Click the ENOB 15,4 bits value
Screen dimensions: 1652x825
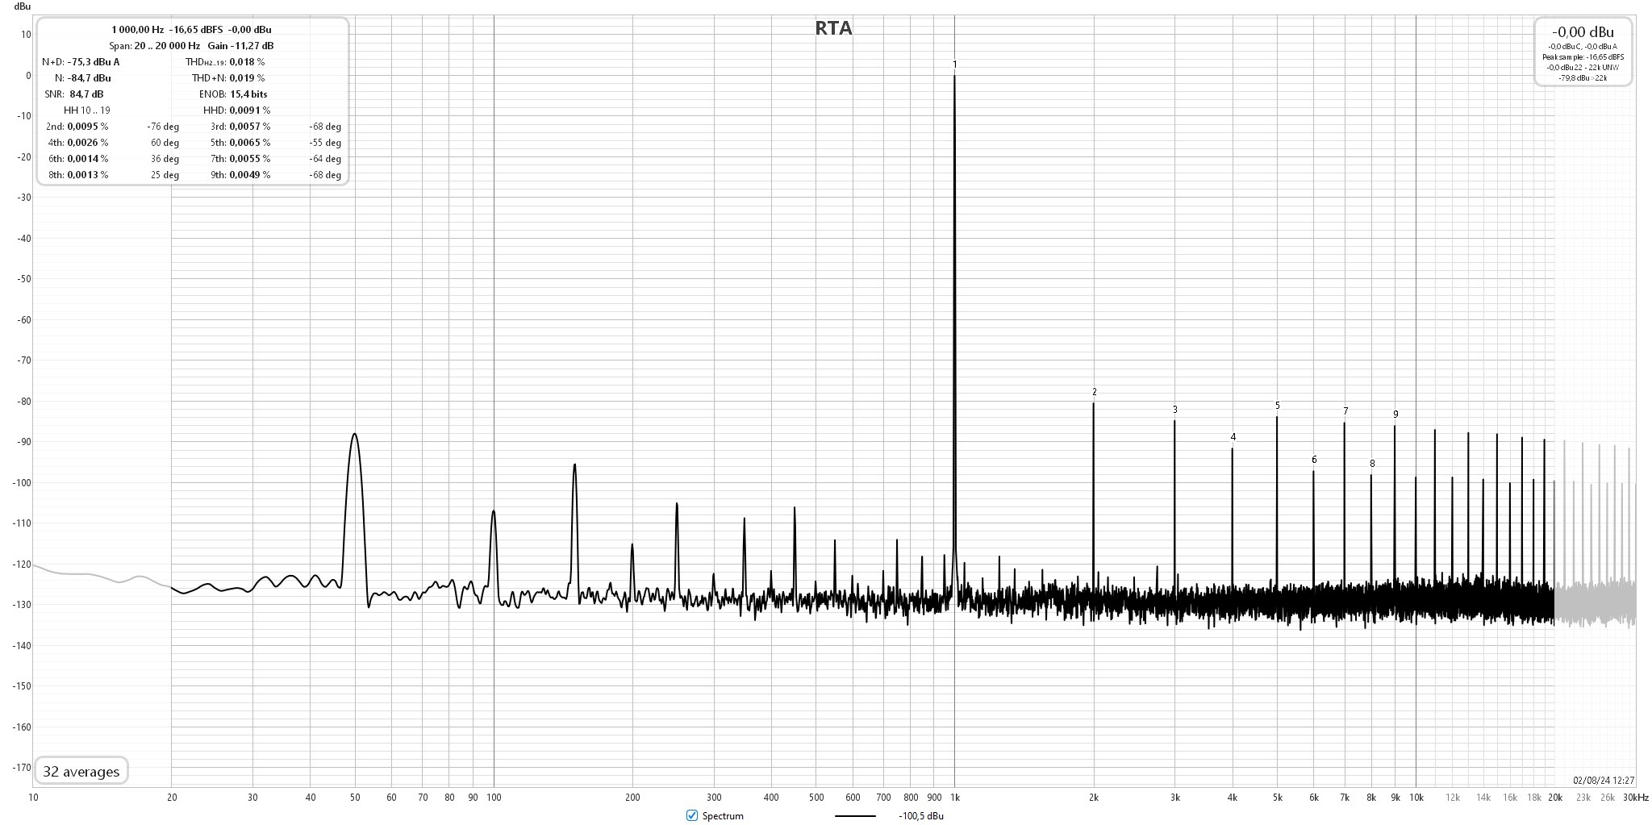[248, 94]
